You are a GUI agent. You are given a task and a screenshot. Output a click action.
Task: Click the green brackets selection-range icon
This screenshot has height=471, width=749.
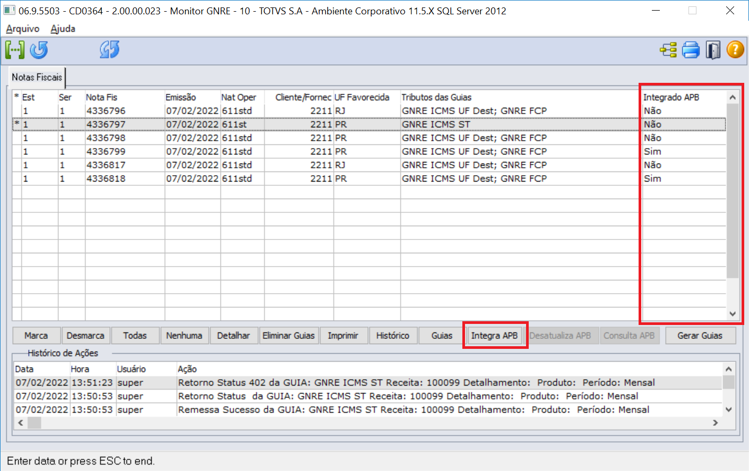click(x=15, y=50)
